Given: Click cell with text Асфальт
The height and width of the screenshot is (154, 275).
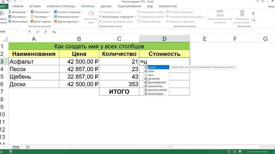Looking at the screenshot, I should (34, 62).
